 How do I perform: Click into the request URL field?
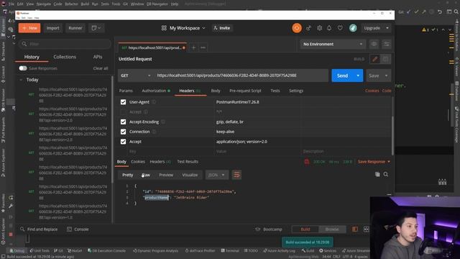point(241,76)
